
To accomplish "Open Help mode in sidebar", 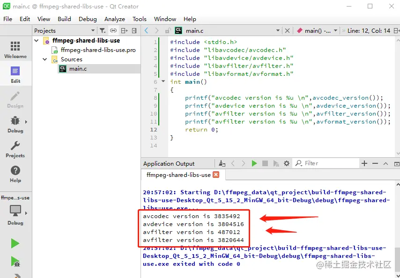I will click(15, 174).
